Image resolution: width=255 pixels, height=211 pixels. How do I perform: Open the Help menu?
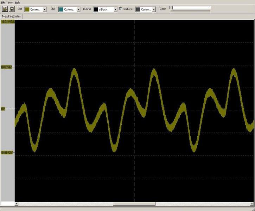(x=18, y=2)
